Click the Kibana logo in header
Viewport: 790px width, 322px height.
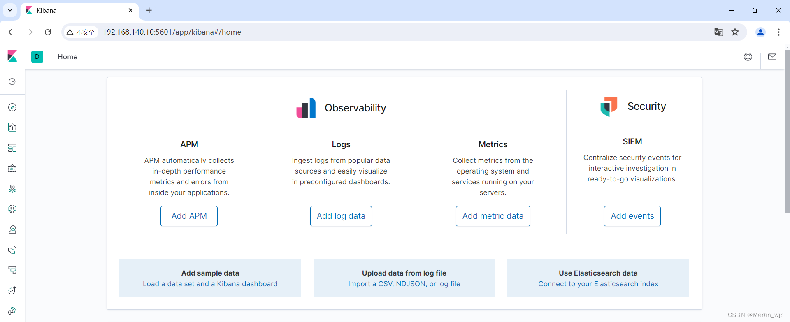pyautogui.click(x=12, y=56)
